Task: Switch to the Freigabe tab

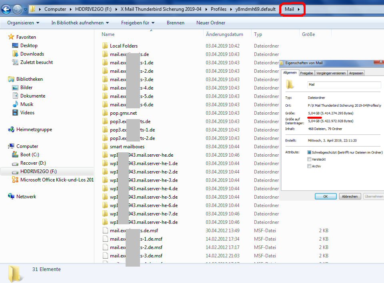Action: point(306,73)
